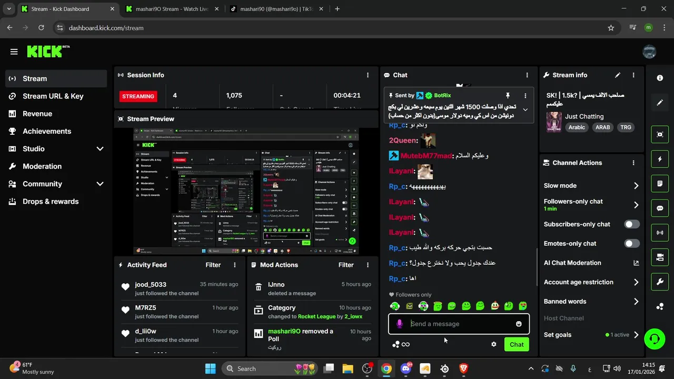Viewport: 674px width, 379px height.
Task: Click the pencil edit icon in right sidebar
Action: 660,102
